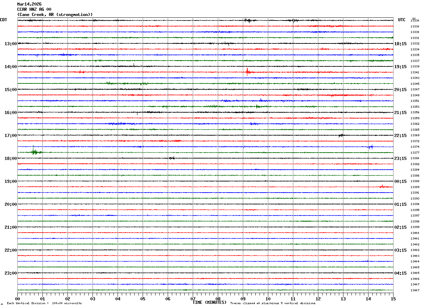Click the DC offset value 13377
Viewport: 421px width, 308px height.
[415, 153]
